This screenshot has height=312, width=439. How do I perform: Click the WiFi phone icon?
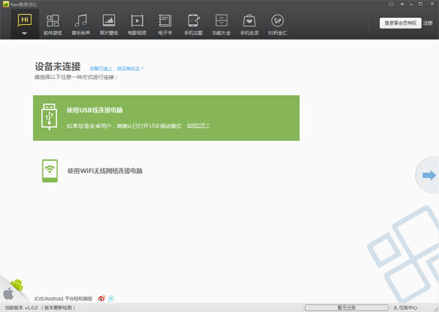coord(50,171)
